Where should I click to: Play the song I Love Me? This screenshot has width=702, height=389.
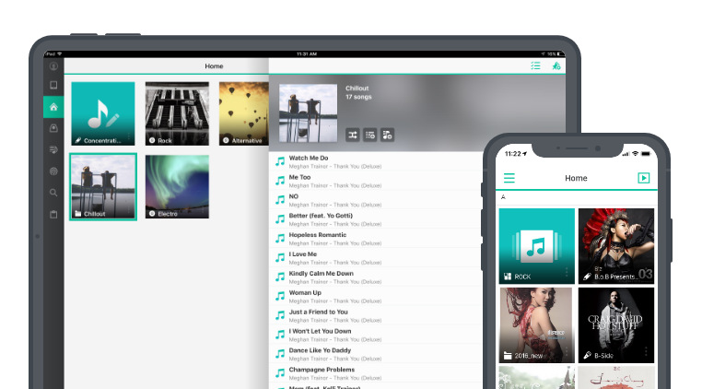click(x=376, y=258)
